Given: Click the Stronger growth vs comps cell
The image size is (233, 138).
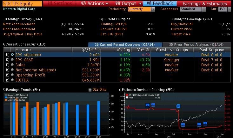Looking at the screenshot, I should tap(172, 60).
